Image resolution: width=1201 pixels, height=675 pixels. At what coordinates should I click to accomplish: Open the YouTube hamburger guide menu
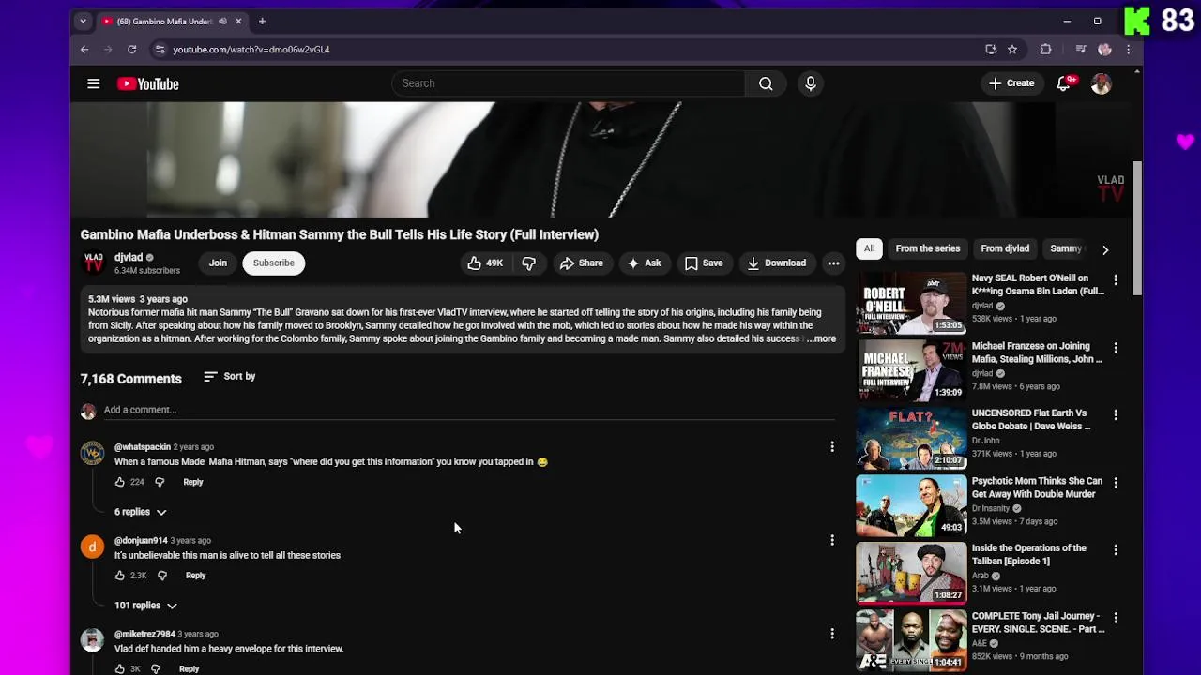click(x=94, y=84)
